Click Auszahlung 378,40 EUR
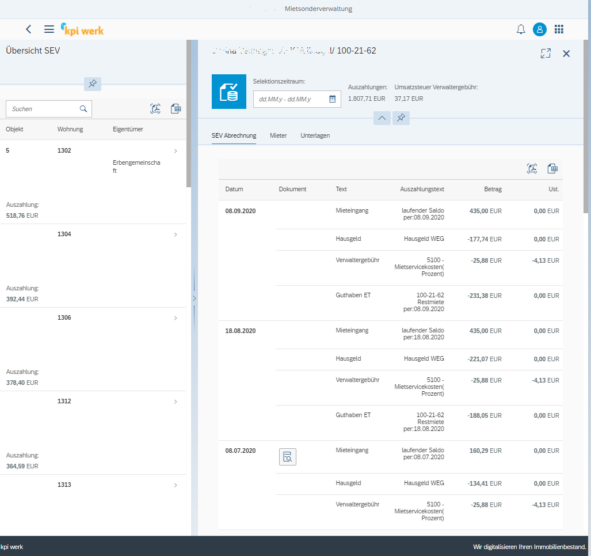The image size is (591, 556). click(22, 383)
